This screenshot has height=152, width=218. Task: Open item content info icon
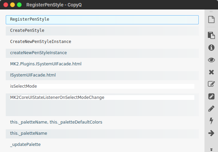pos(211,47)
